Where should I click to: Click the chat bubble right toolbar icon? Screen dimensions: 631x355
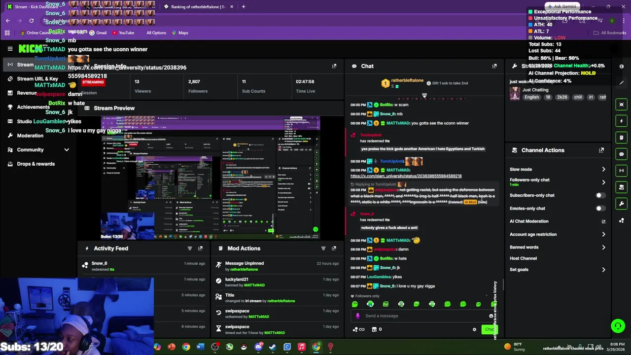click(x=622, y=154)
